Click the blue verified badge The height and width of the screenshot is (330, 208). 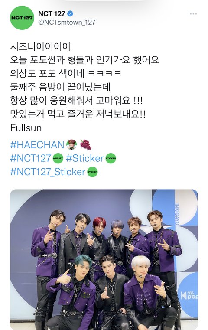click(70, 14)
